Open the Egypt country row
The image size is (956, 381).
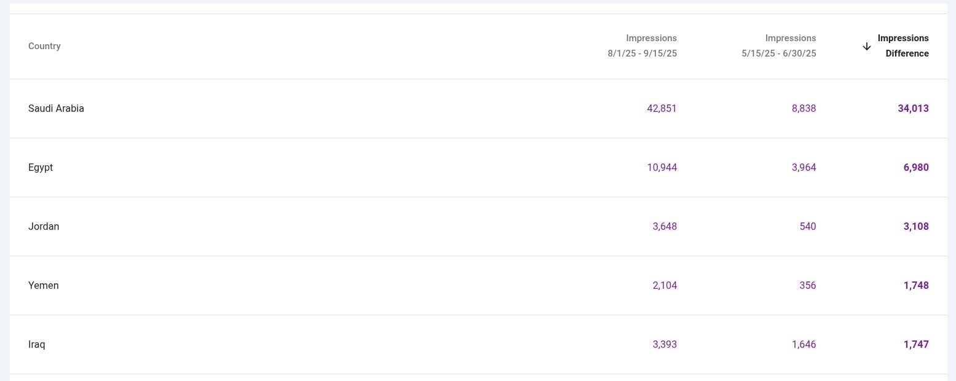41,168
